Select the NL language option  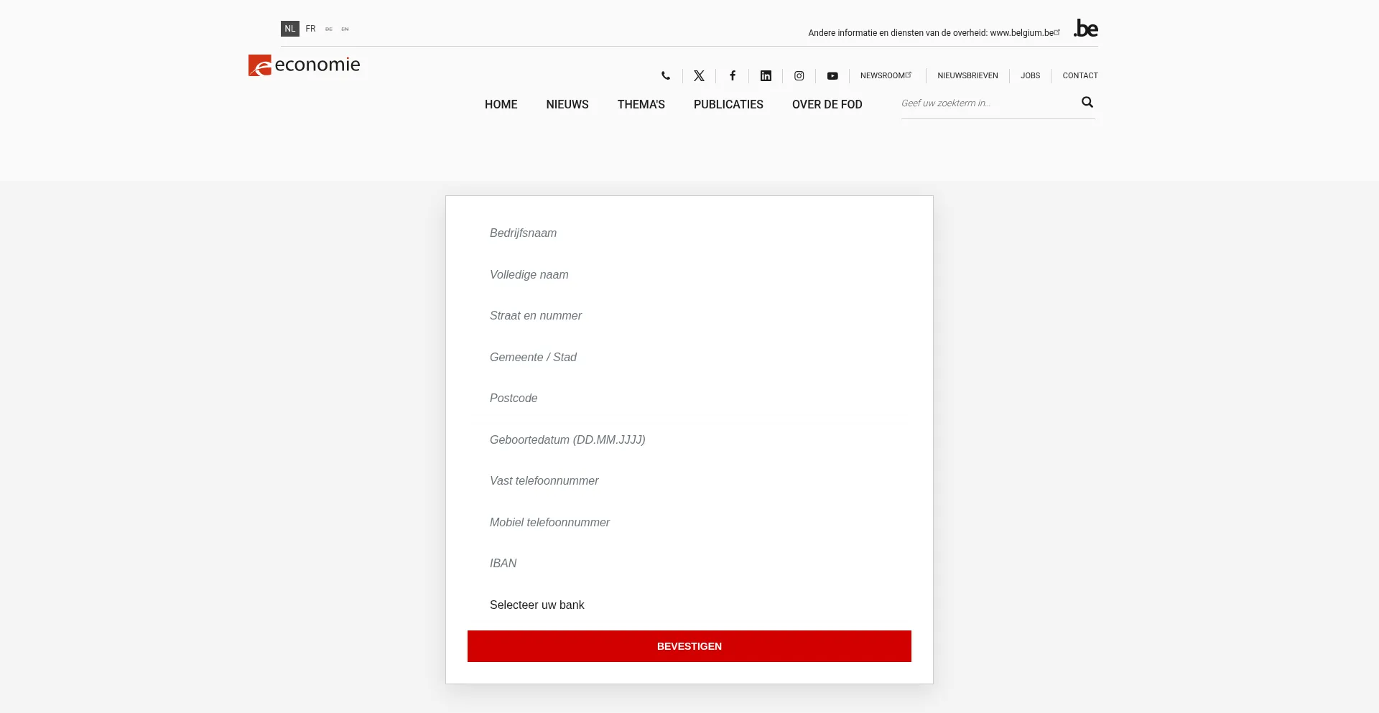(x=289, y=28)
